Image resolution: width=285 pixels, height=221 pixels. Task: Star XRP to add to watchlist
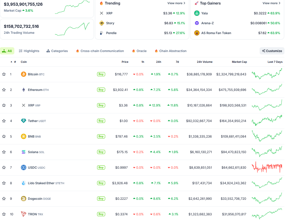4,105
